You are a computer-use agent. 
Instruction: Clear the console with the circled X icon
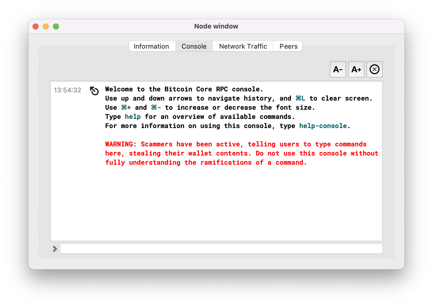tap(374, 69)
